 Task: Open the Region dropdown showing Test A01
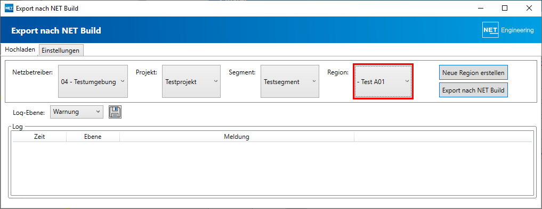[383, 82]
